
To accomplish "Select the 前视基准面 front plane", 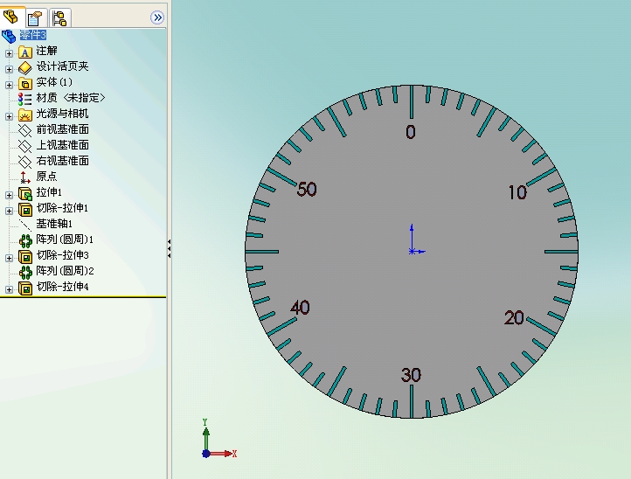I will [62, 129].
